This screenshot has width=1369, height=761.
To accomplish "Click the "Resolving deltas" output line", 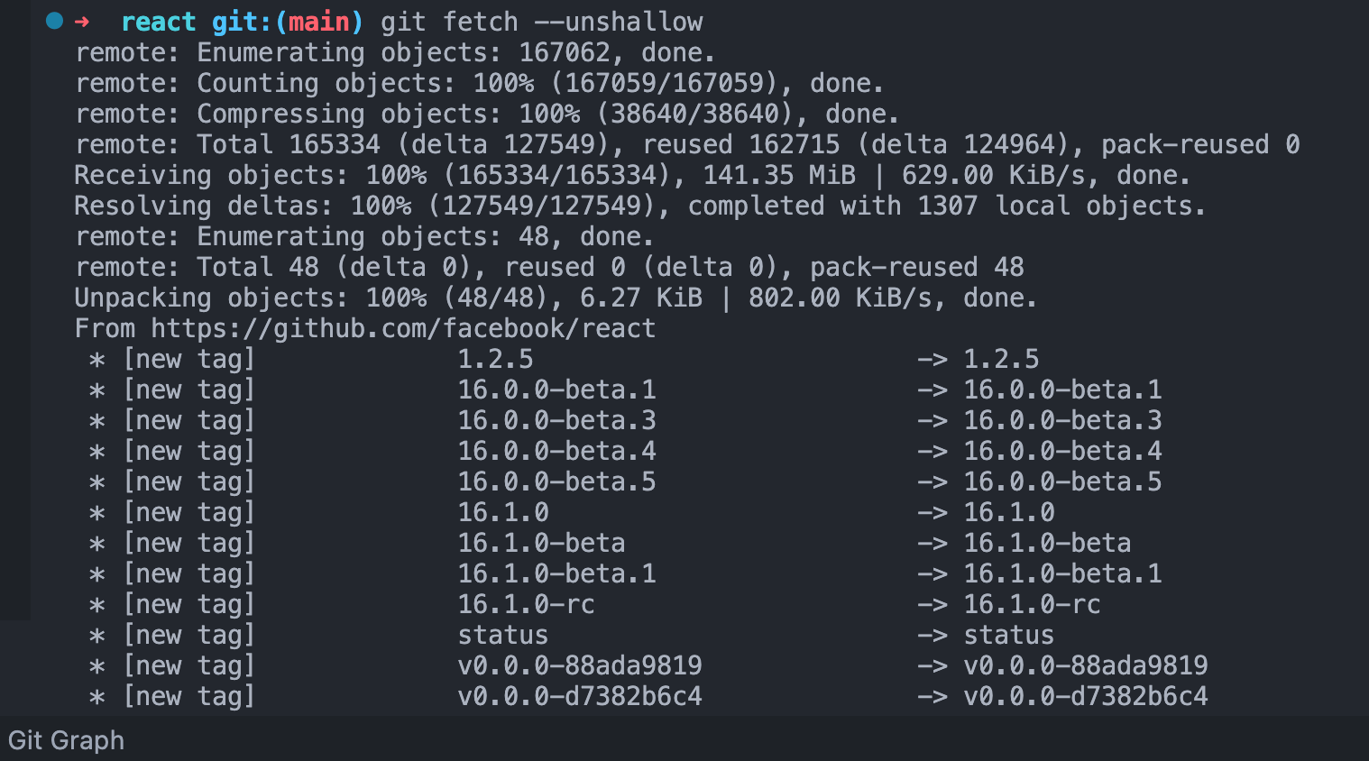I will [x=639, y=206].
